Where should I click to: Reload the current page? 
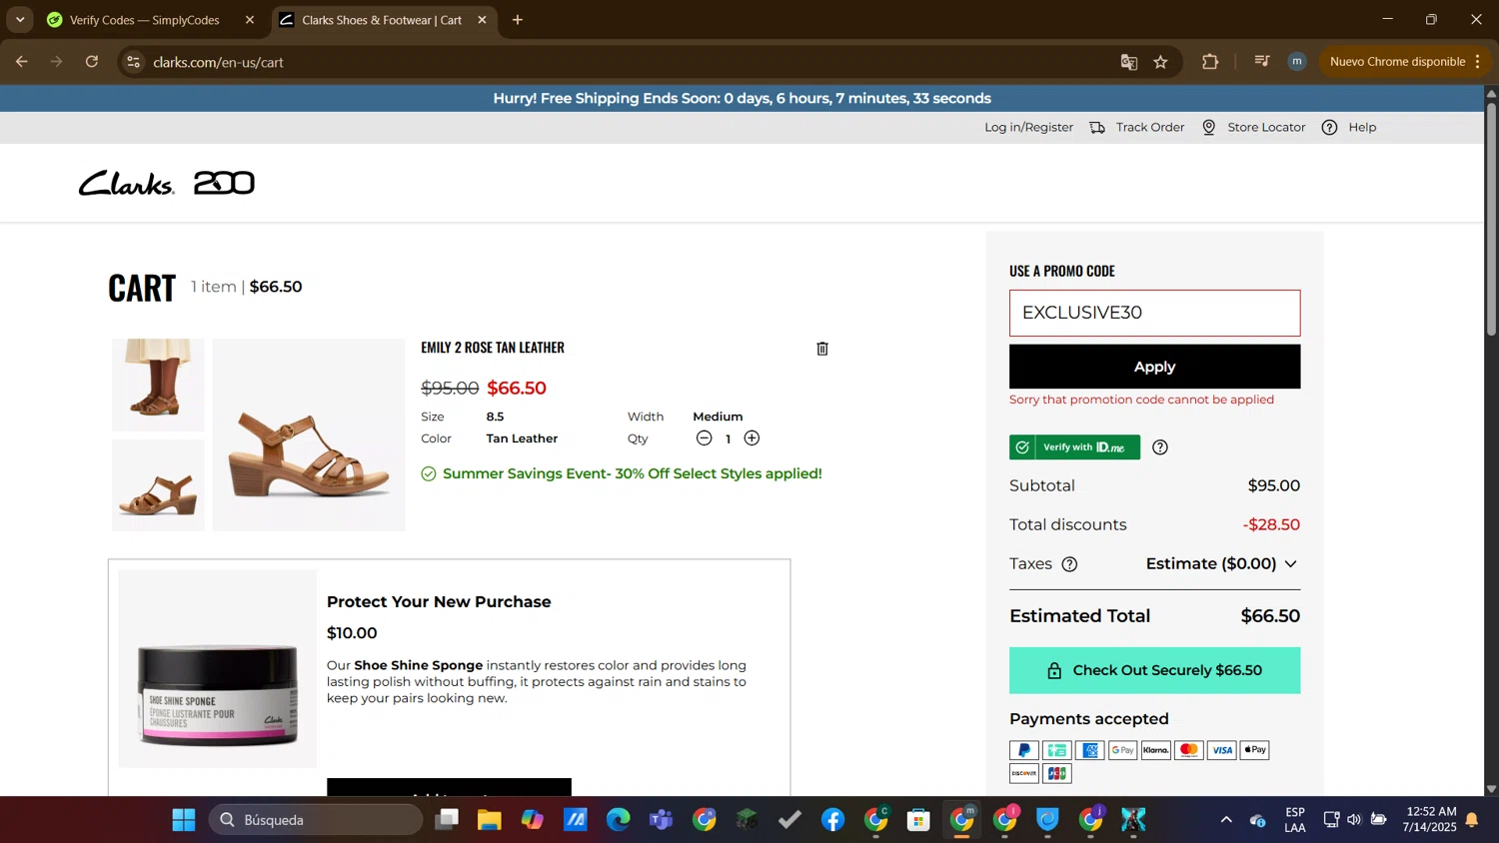(x=92, y=62)
